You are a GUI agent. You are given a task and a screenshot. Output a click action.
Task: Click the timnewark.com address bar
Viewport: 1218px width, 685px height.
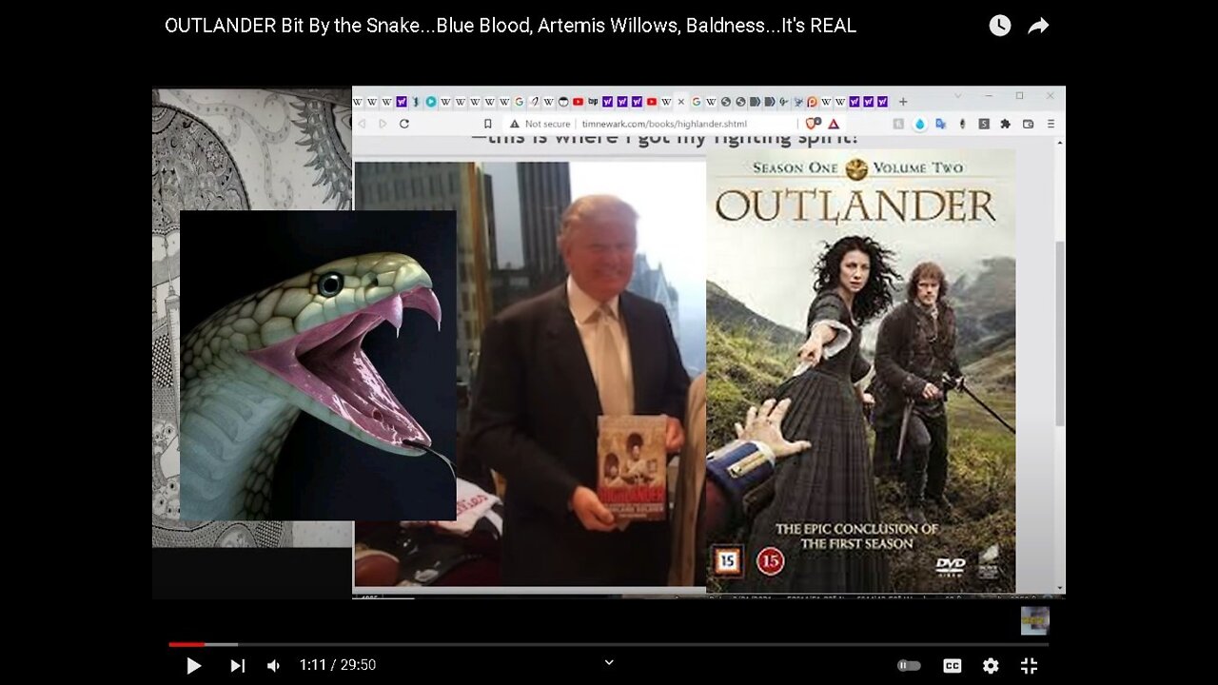pos(664,124)
